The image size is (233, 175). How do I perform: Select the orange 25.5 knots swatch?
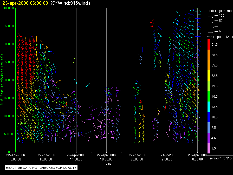tap(209, 65)
